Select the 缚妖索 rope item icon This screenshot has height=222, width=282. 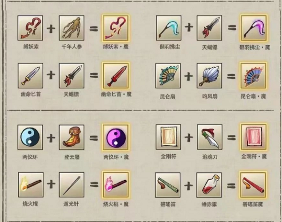30,28
